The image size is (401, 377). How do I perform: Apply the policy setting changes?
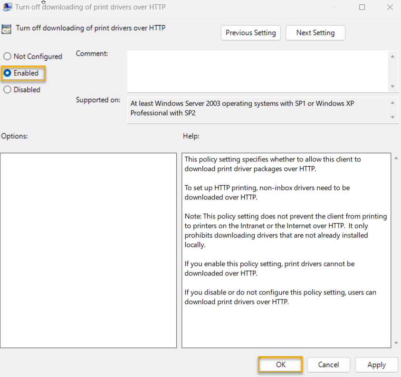click(x=376, y=365)
